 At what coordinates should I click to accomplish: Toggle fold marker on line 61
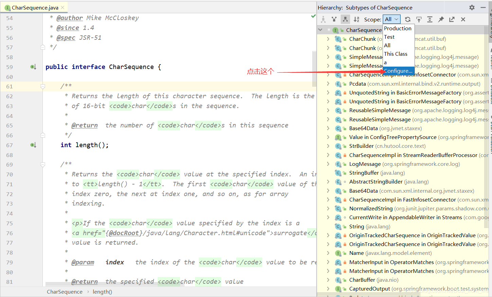coord(43,86)
